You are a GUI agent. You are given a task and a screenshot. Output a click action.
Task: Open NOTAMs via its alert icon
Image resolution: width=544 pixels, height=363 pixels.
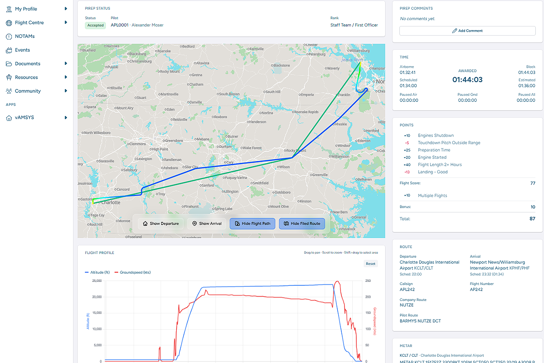[9, 37]
